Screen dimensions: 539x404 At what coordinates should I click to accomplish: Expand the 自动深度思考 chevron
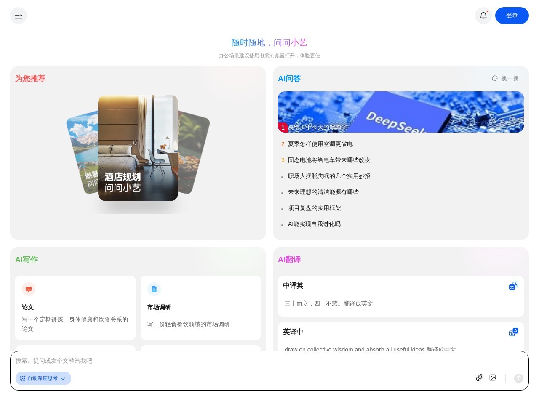tap(63, 378)
